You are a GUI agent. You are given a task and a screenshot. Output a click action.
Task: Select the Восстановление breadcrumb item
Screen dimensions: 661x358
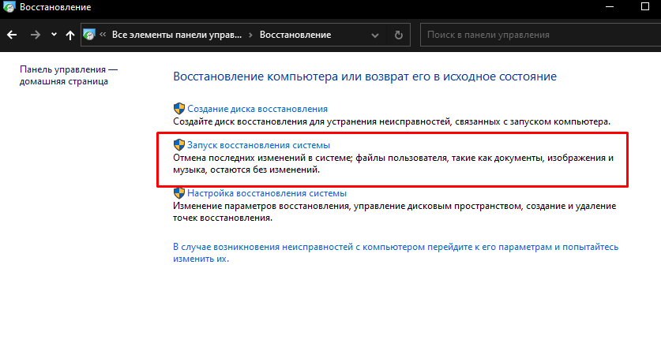[x=297, y=35]
